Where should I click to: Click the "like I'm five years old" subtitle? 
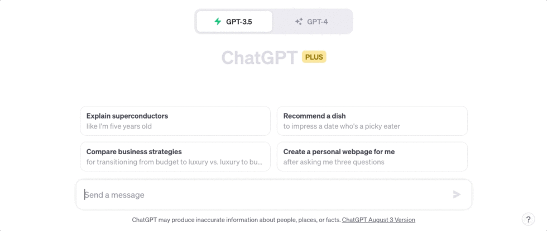(x=119, y=126)
